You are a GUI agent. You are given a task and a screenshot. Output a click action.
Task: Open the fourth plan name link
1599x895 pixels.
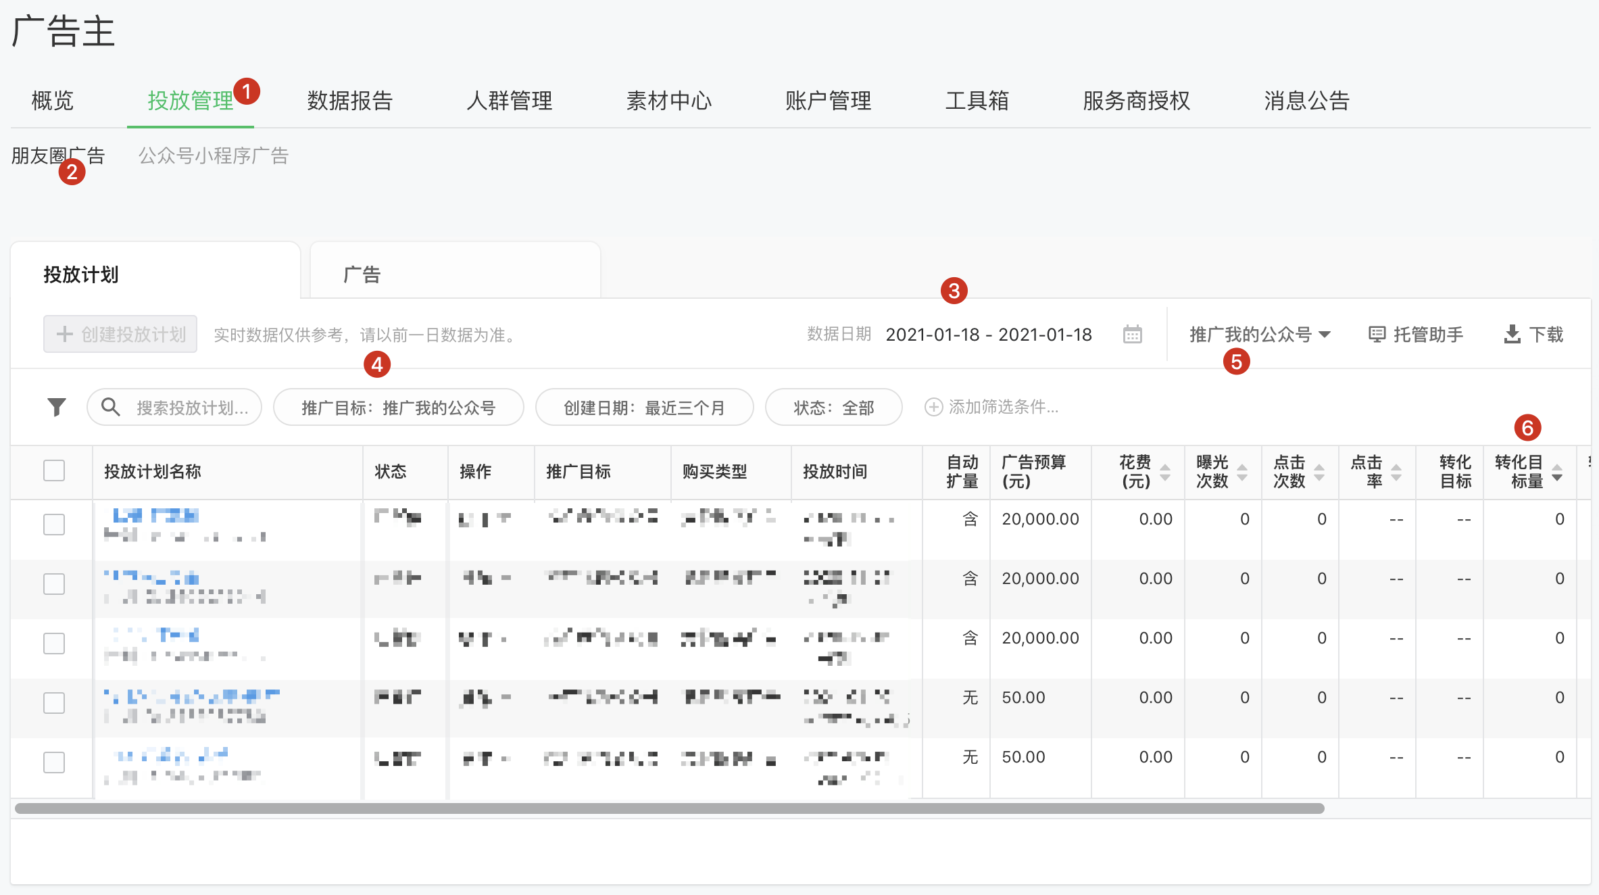tap(192, 696)
